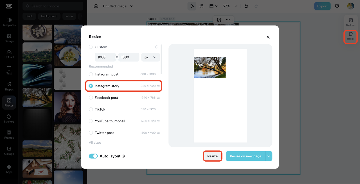Select the Custom size radio button
The image size is (360, 184).
[x=91, y=47]
